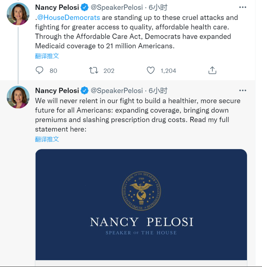Click verified badge on second tweet
This screenshot has width=262, height=267.
click(x=85, y=91)
